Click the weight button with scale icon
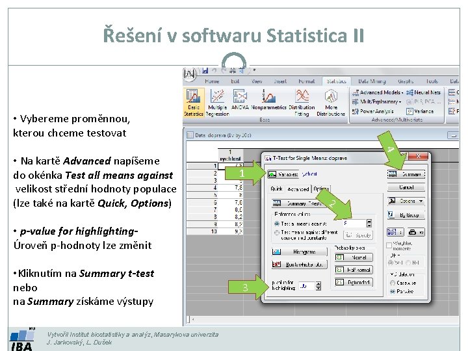 pyautogui.click(x=416, y=232)
